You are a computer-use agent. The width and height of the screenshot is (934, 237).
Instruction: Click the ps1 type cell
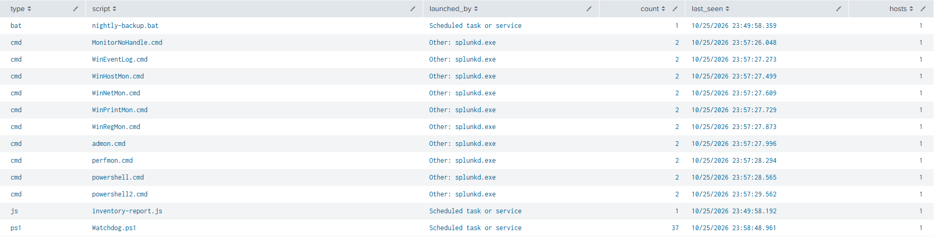pyautogui.click(x=16, y=228)
